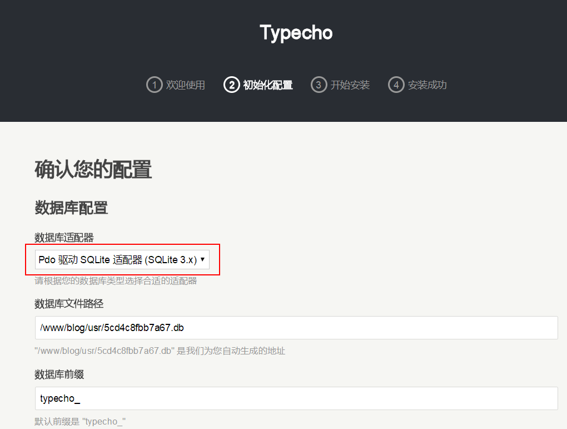Select the step 1 circle icon
The height and width of the screenshot is (429, 567).
pos(155,85)
